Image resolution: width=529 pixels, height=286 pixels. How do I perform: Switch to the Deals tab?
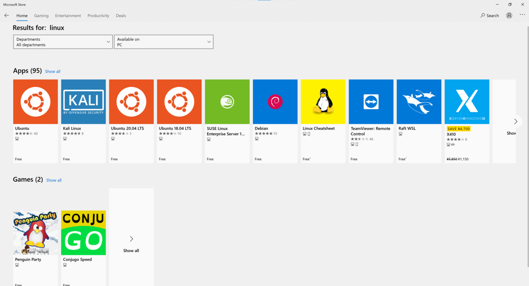coord(121,15)
